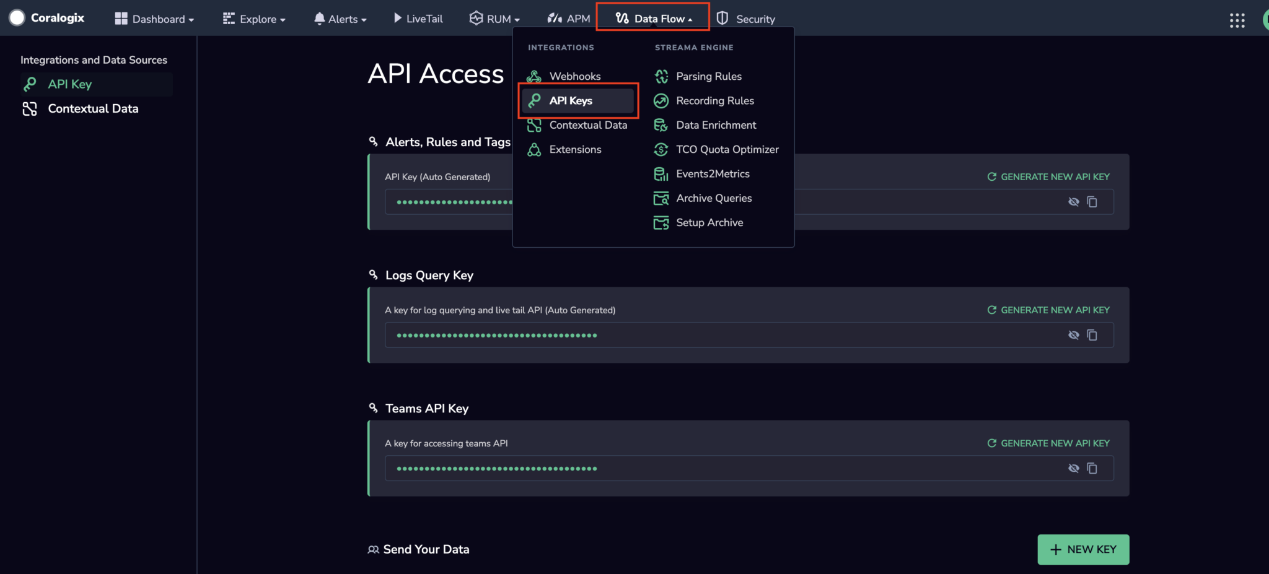
Task: Click the Send Your Data heading
Action: [x=426, y=549]
